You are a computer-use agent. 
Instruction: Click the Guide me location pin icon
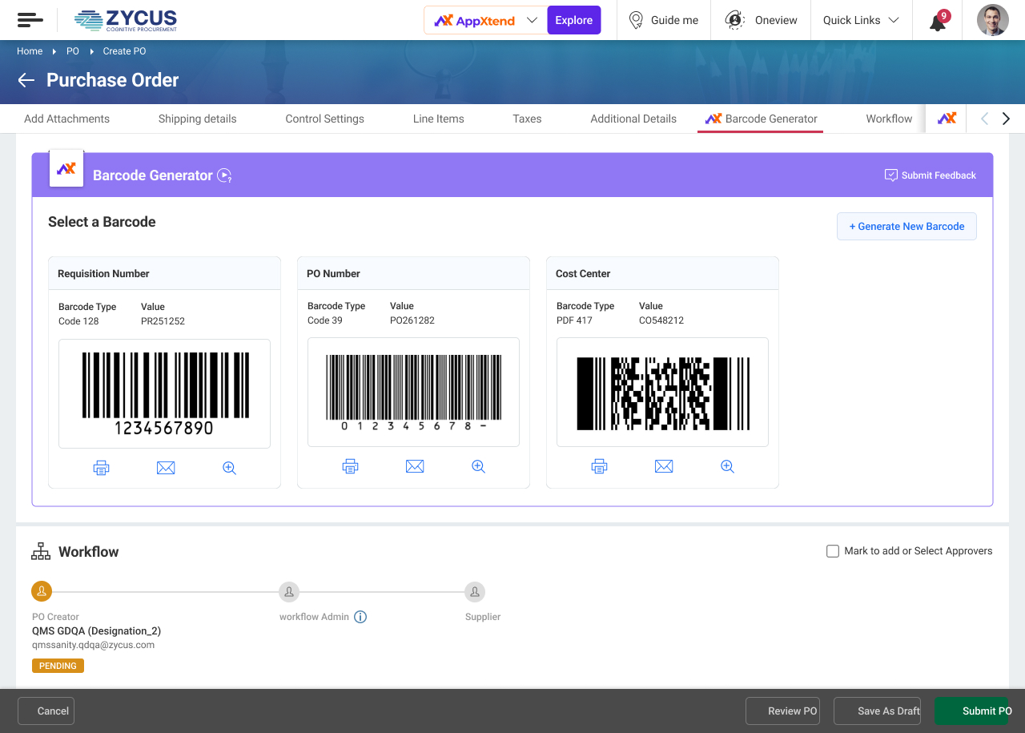[636, 20]
